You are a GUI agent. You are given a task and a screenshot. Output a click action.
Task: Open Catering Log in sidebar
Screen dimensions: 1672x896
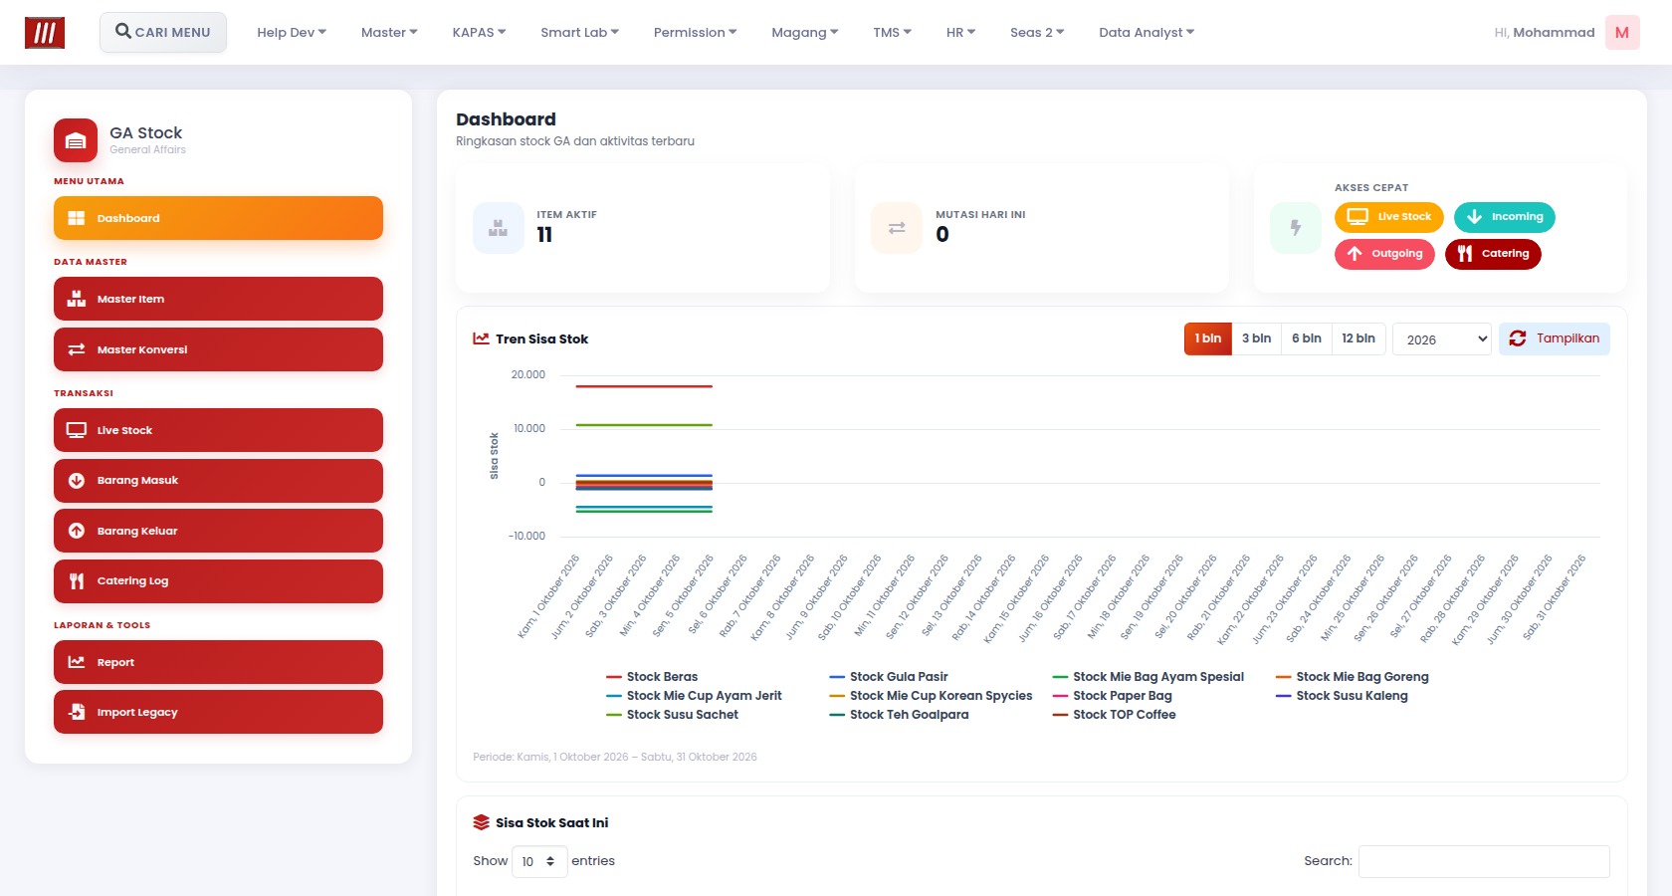(x=218, y=581)
